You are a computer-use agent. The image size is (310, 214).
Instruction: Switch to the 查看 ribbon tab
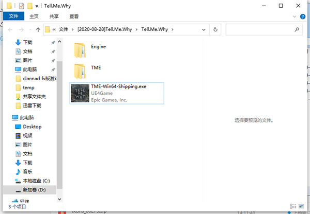pyautogui.click(x=74, y=16)
